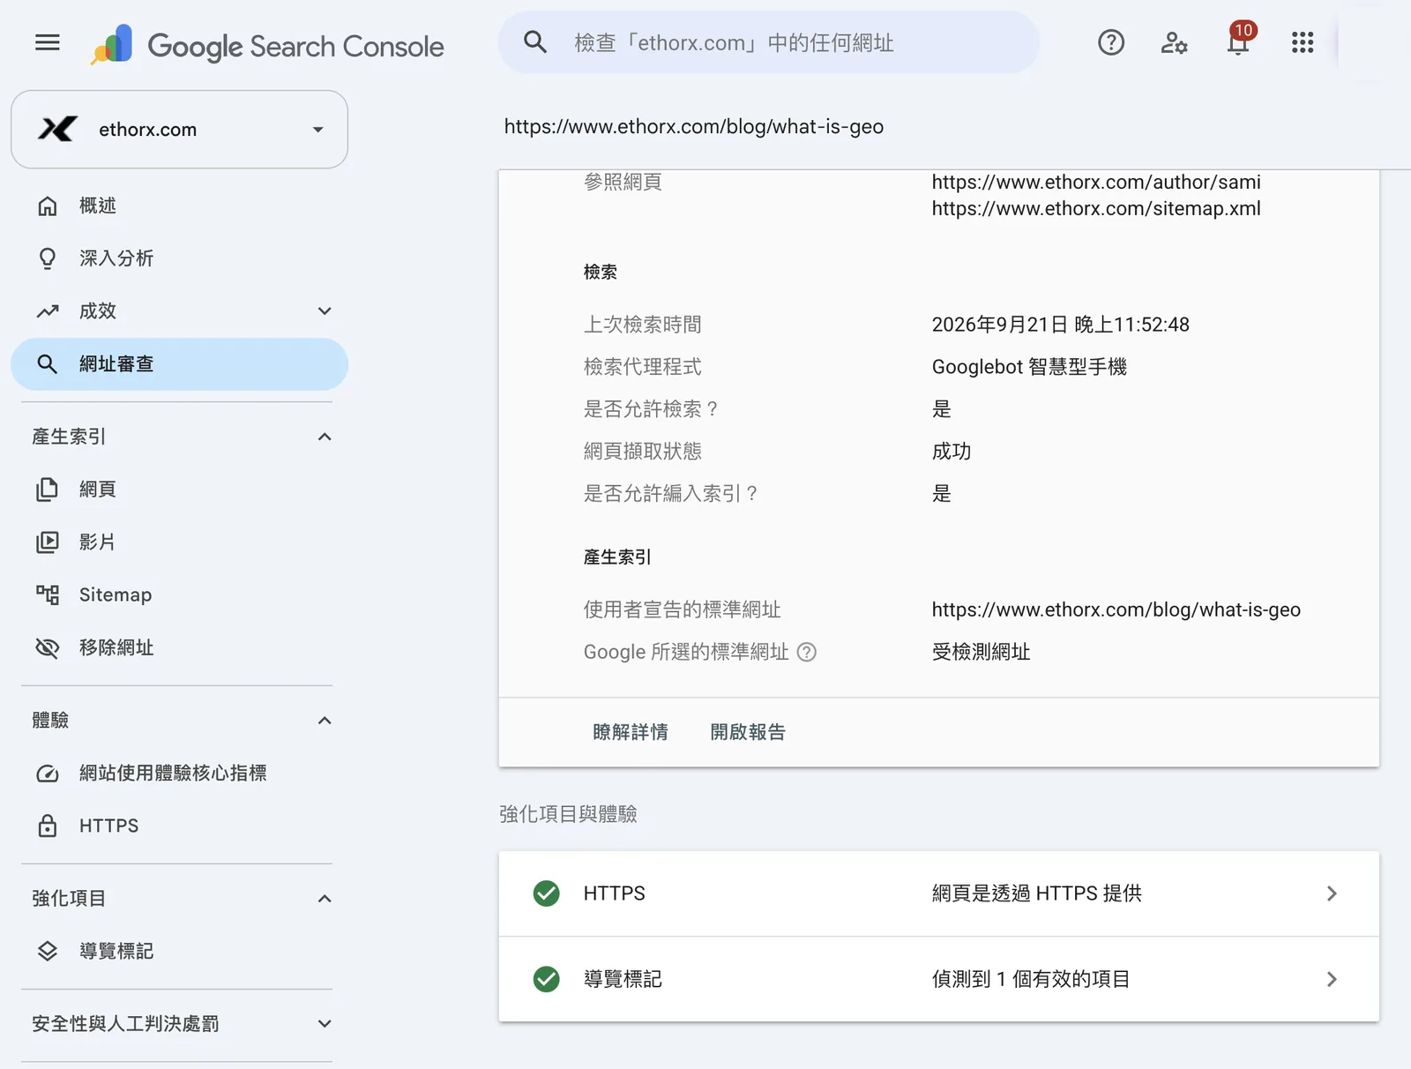Go to 概述 in the sidebar
The image size is (1411, 1069).
point(179,206)
